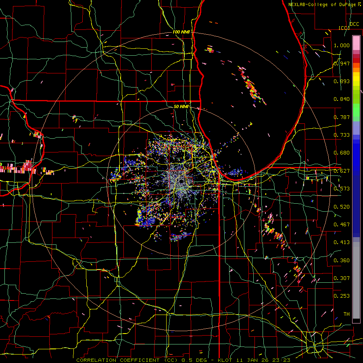Click the 1.000 value on the scale
The width and height of the screenshot is (363, 363).
click(342, 45)
